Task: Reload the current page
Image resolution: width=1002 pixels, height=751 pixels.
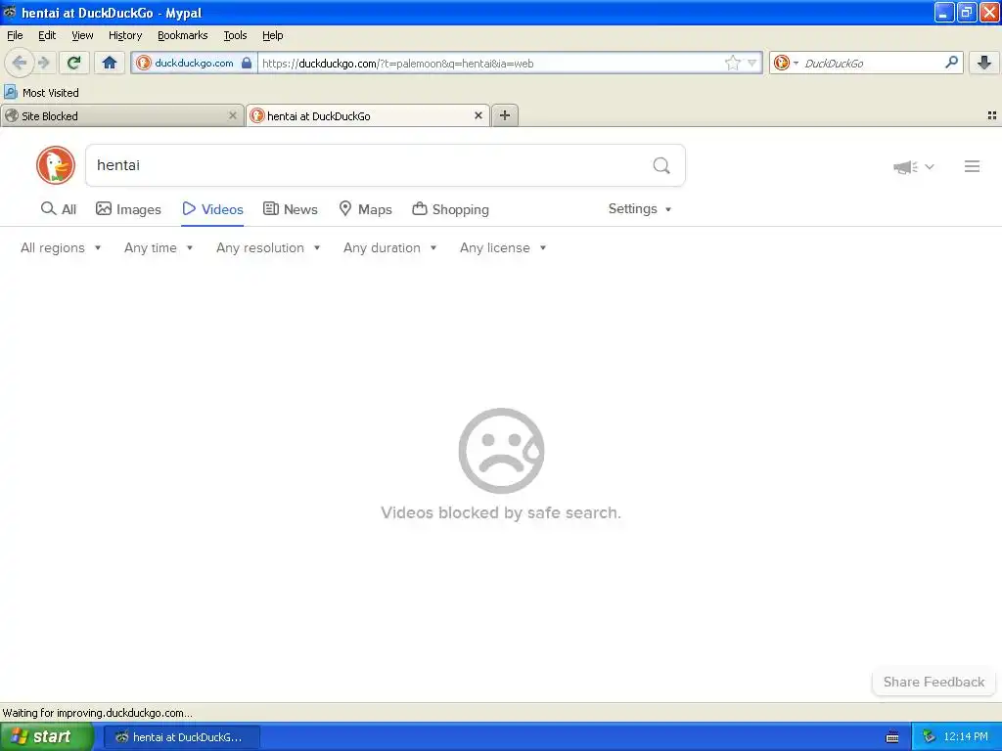Action: pos(74,63)
